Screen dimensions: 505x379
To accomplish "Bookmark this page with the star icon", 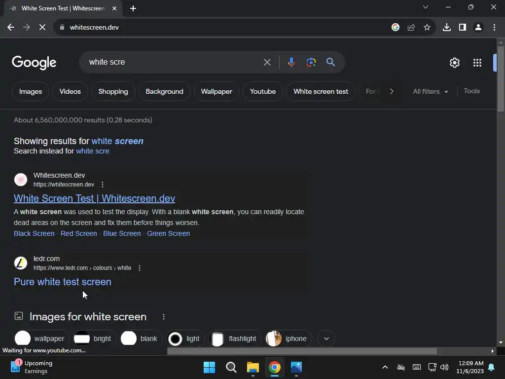I will tap(427, 28).
